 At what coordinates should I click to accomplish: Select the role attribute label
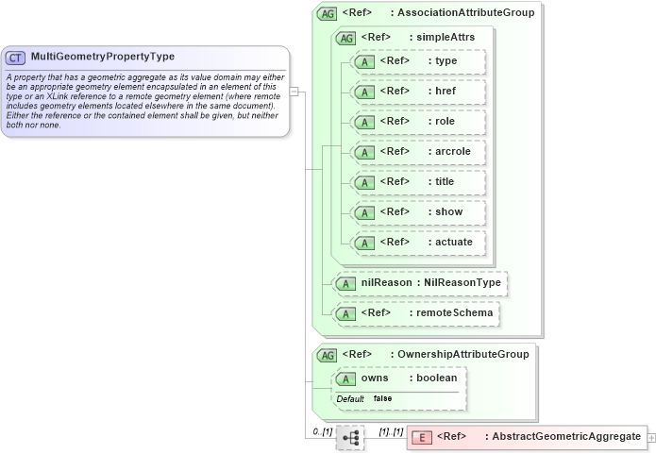coord(445,121)
